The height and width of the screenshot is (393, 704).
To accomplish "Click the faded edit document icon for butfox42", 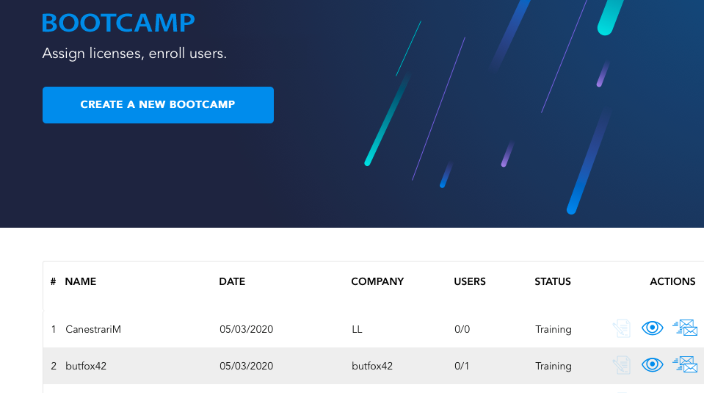I will [622, 364].
